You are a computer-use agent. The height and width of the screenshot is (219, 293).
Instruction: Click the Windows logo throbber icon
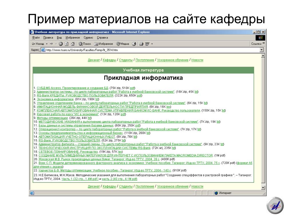[x=260, y=38]
